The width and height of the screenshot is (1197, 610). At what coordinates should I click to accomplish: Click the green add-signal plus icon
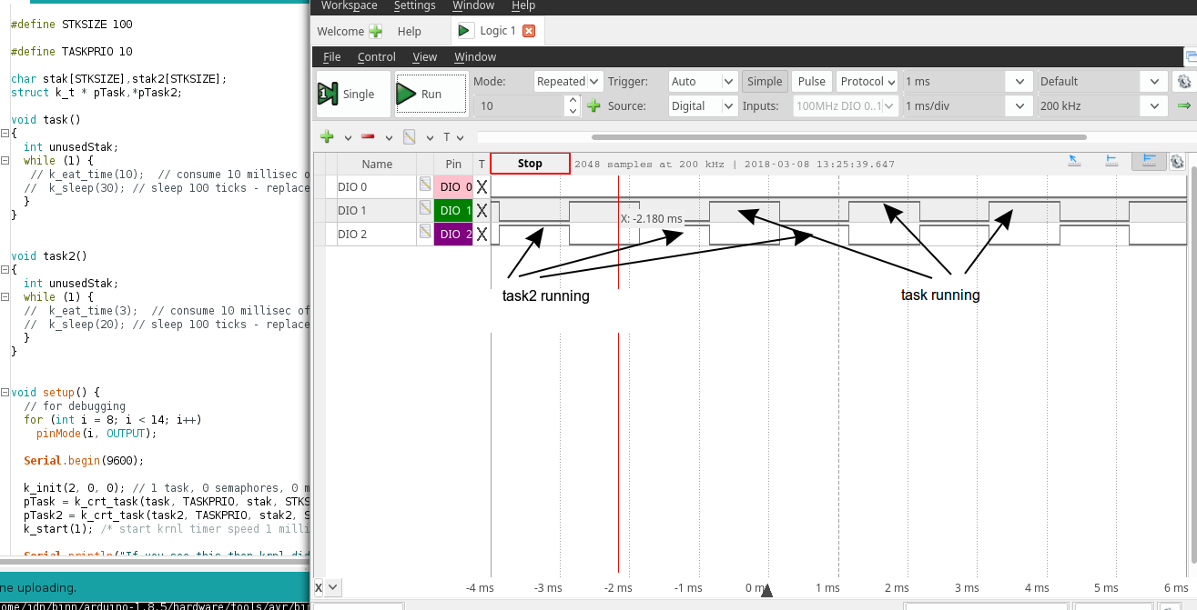coord(328,137)
